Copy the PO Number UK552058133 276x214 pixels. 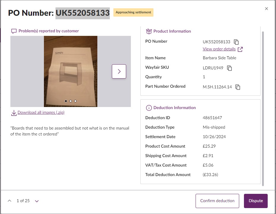[x=236, y=42]
